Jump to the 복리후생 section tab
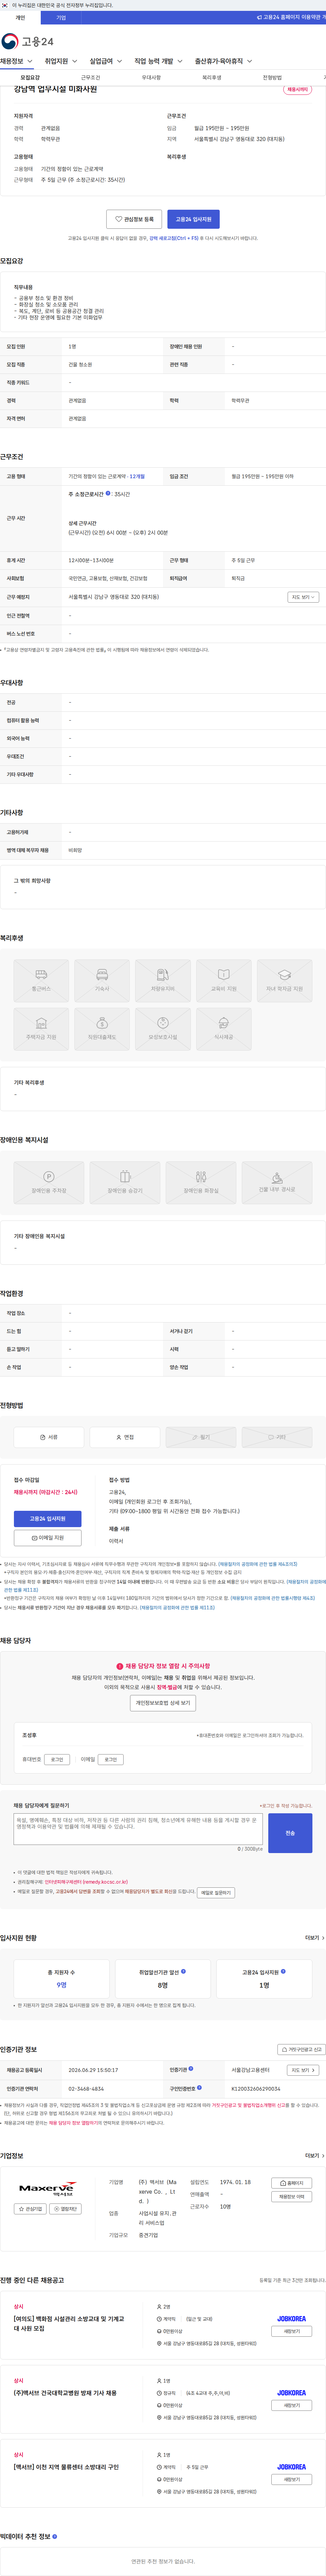 pos(212,77)
